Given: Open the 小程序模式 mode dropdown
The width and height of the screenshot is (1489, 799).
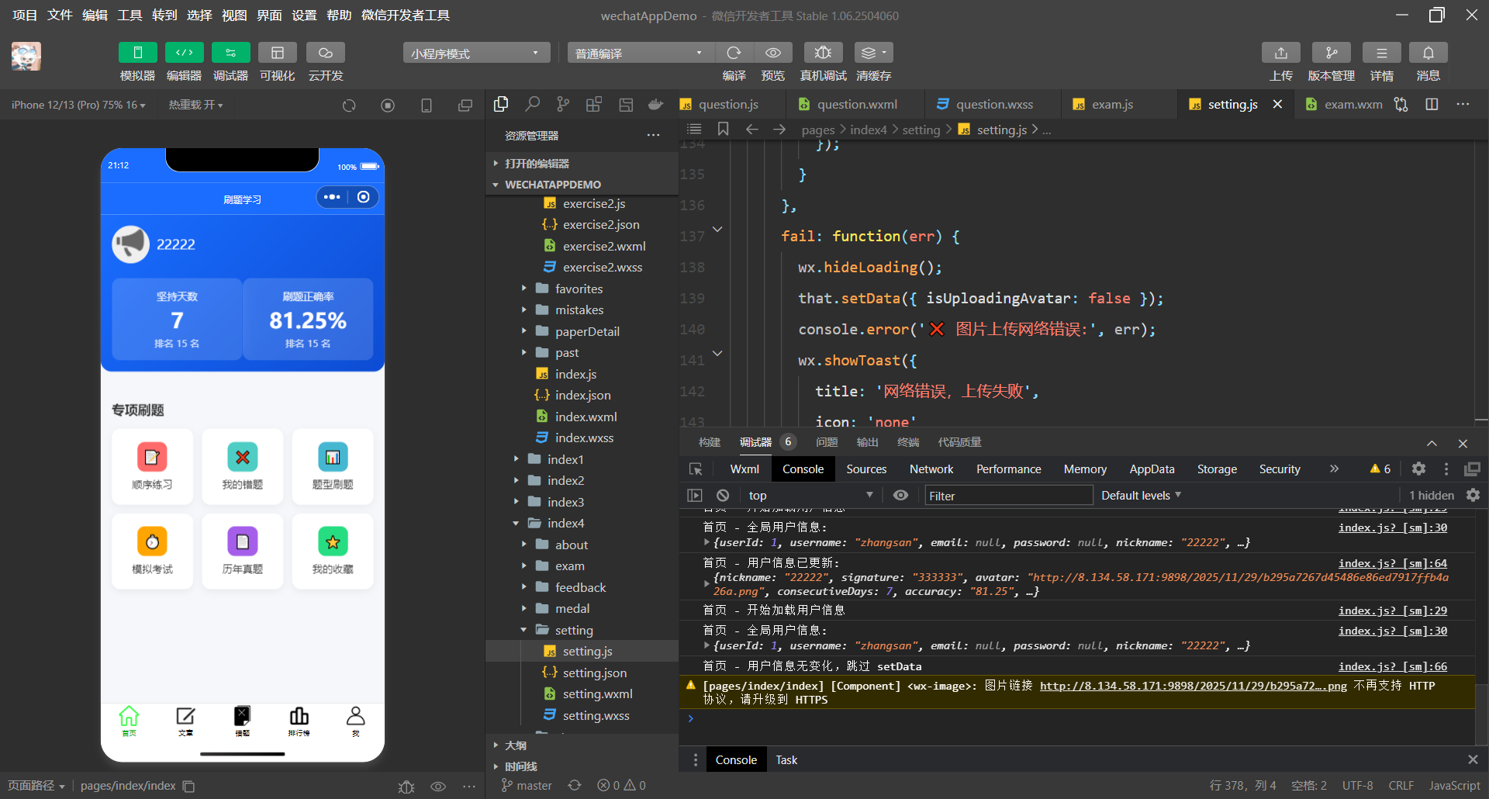Looking at the screenshot, I should 476,53.
